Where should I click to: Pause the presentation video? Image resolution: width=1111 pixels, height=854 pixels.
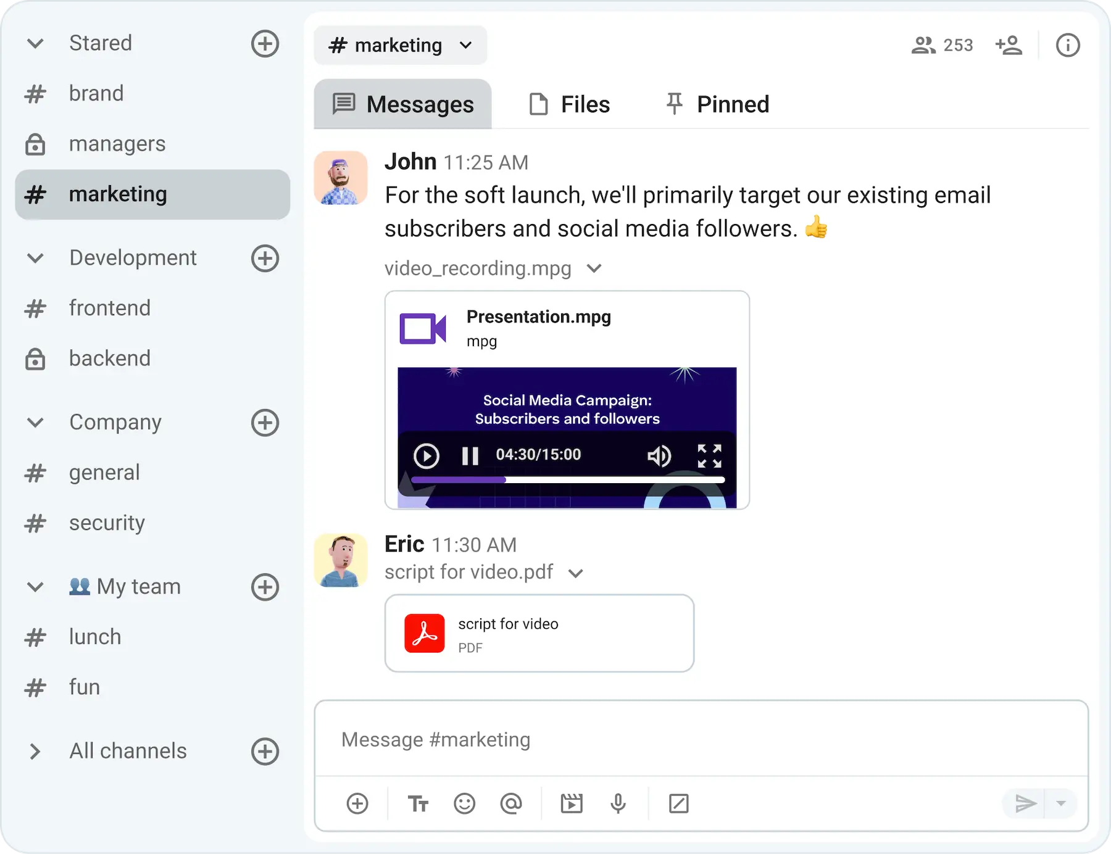point(470,456)
